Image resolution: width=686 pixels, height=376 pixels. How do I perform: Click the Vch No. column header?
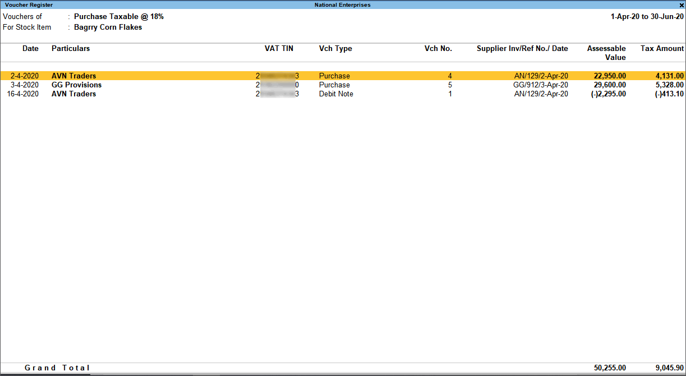click(438, 49)
